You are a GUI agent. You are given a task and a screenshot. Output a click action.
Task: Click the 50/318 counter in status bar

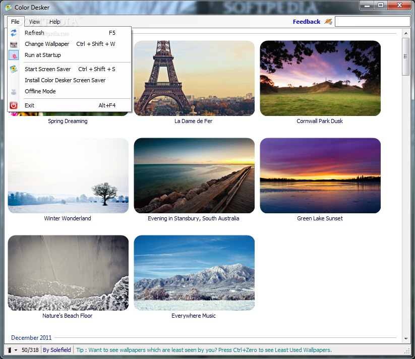(x=30, y=350)
